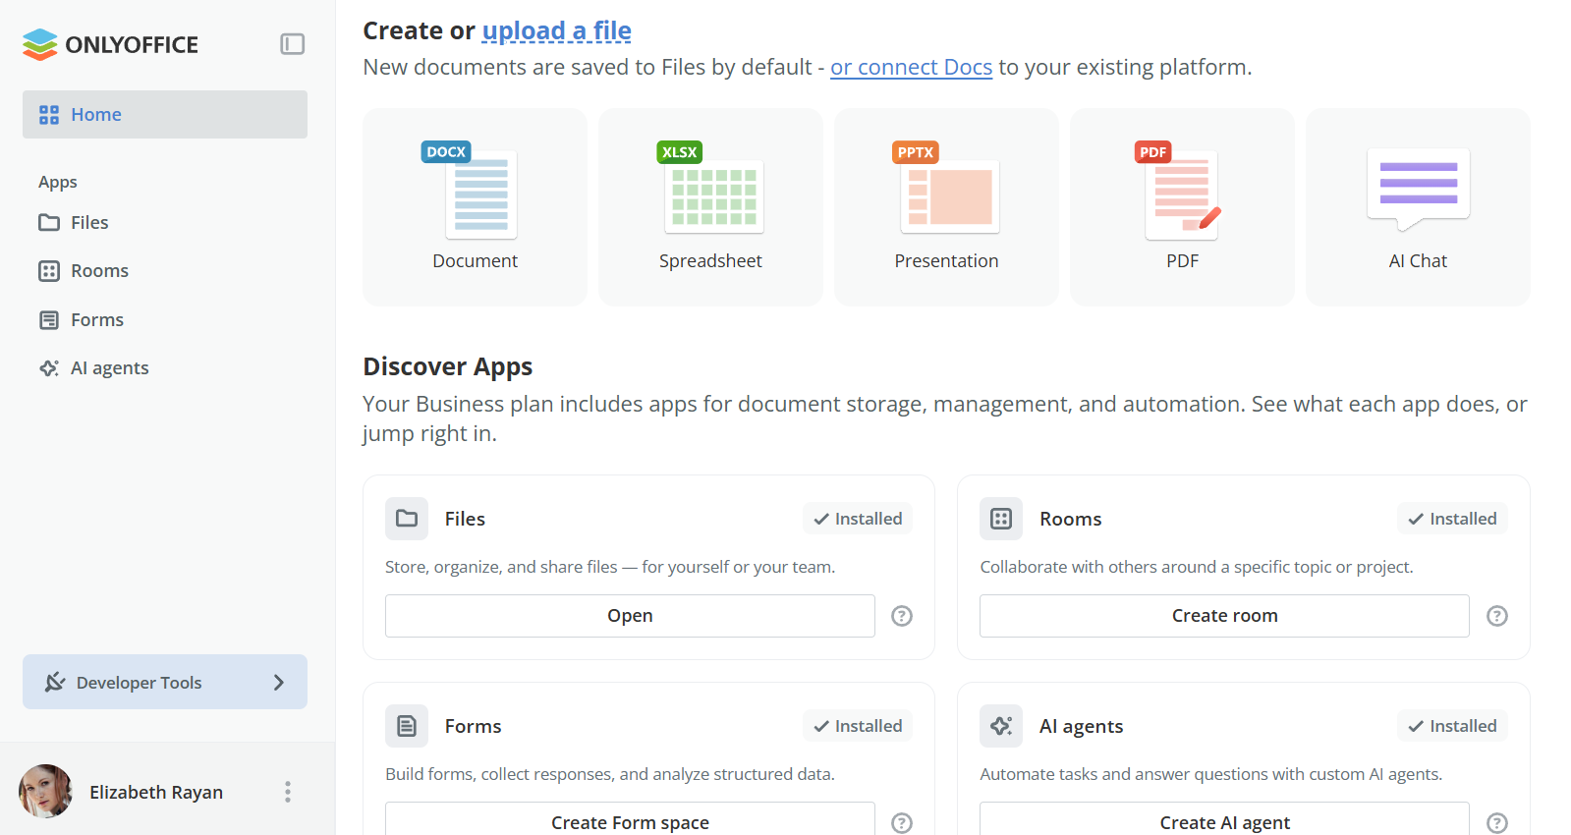Click the ONLYOFFICE logo

point(110,44)
